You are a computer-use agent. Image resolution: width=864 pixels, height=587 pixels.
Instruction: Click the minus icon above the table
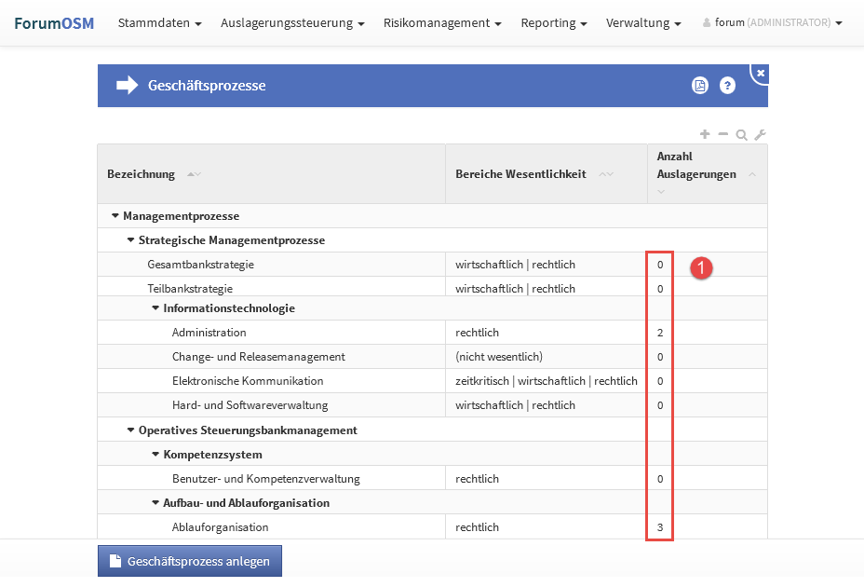tap(722, 134)
